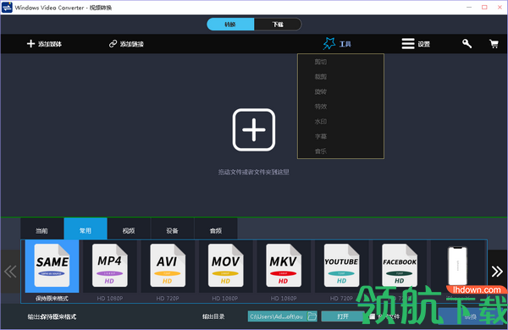Select 剪切 from the tools menu
Image resolution: width=508 pixels, height=330 pixels.
coord(321,62)
